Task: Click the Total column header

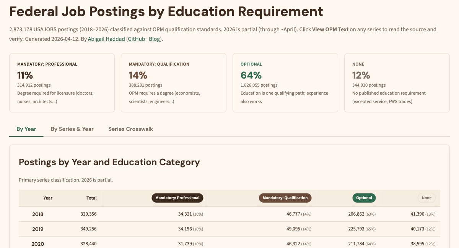Action: [91, 198]
